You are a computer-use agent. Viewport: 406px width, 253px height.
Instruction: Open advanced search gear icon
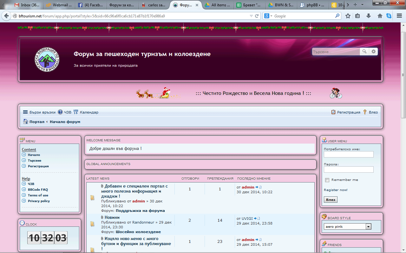pyautogui.click(x=374, y=52)
